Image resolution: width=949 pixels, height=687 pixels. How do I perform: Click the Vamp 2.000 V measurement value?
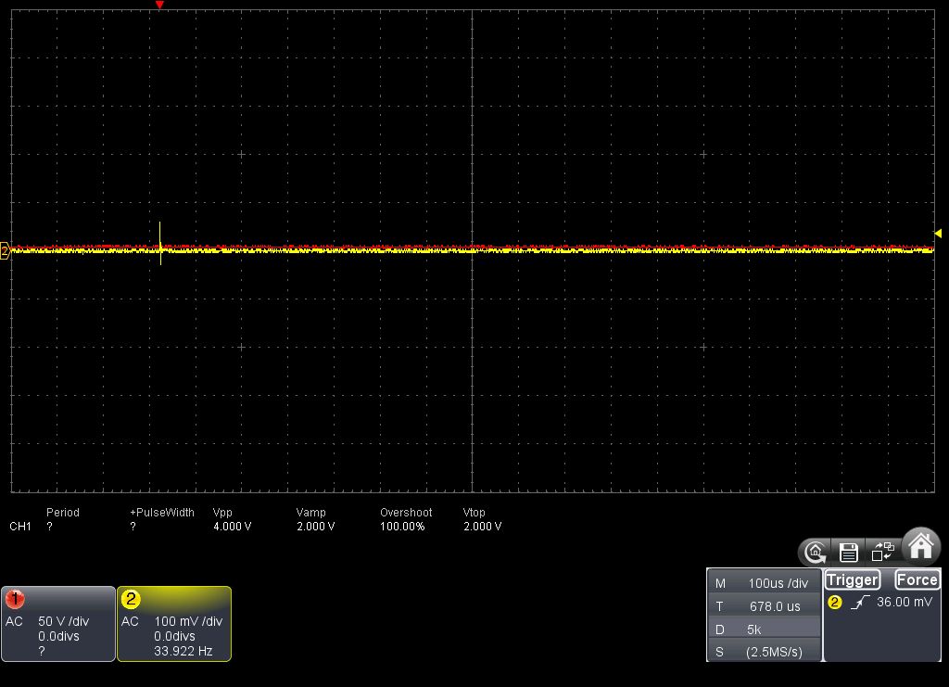coord(315,526)
